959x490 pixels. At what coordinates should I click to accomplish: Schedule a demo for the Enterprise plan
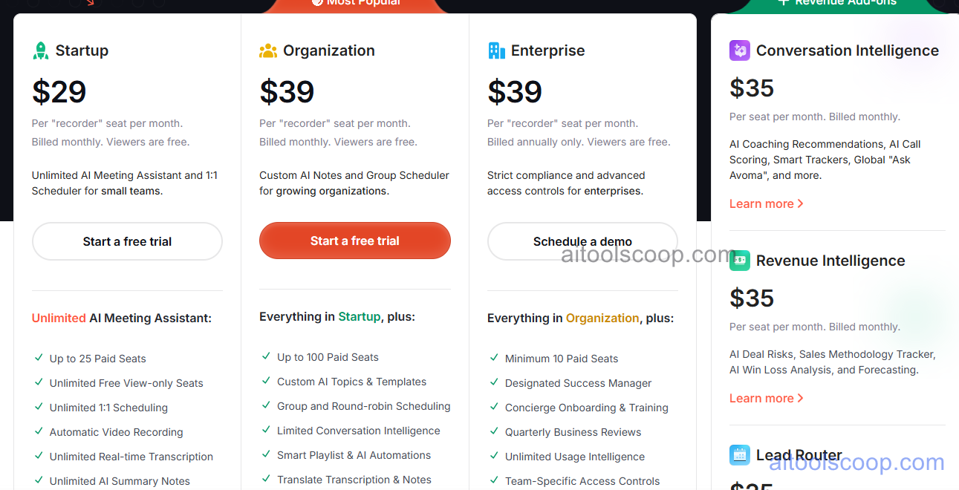pyautogui.click(x=582, y=241)
